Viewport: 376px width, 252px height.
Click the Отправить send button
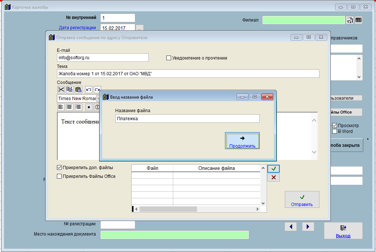302,200
